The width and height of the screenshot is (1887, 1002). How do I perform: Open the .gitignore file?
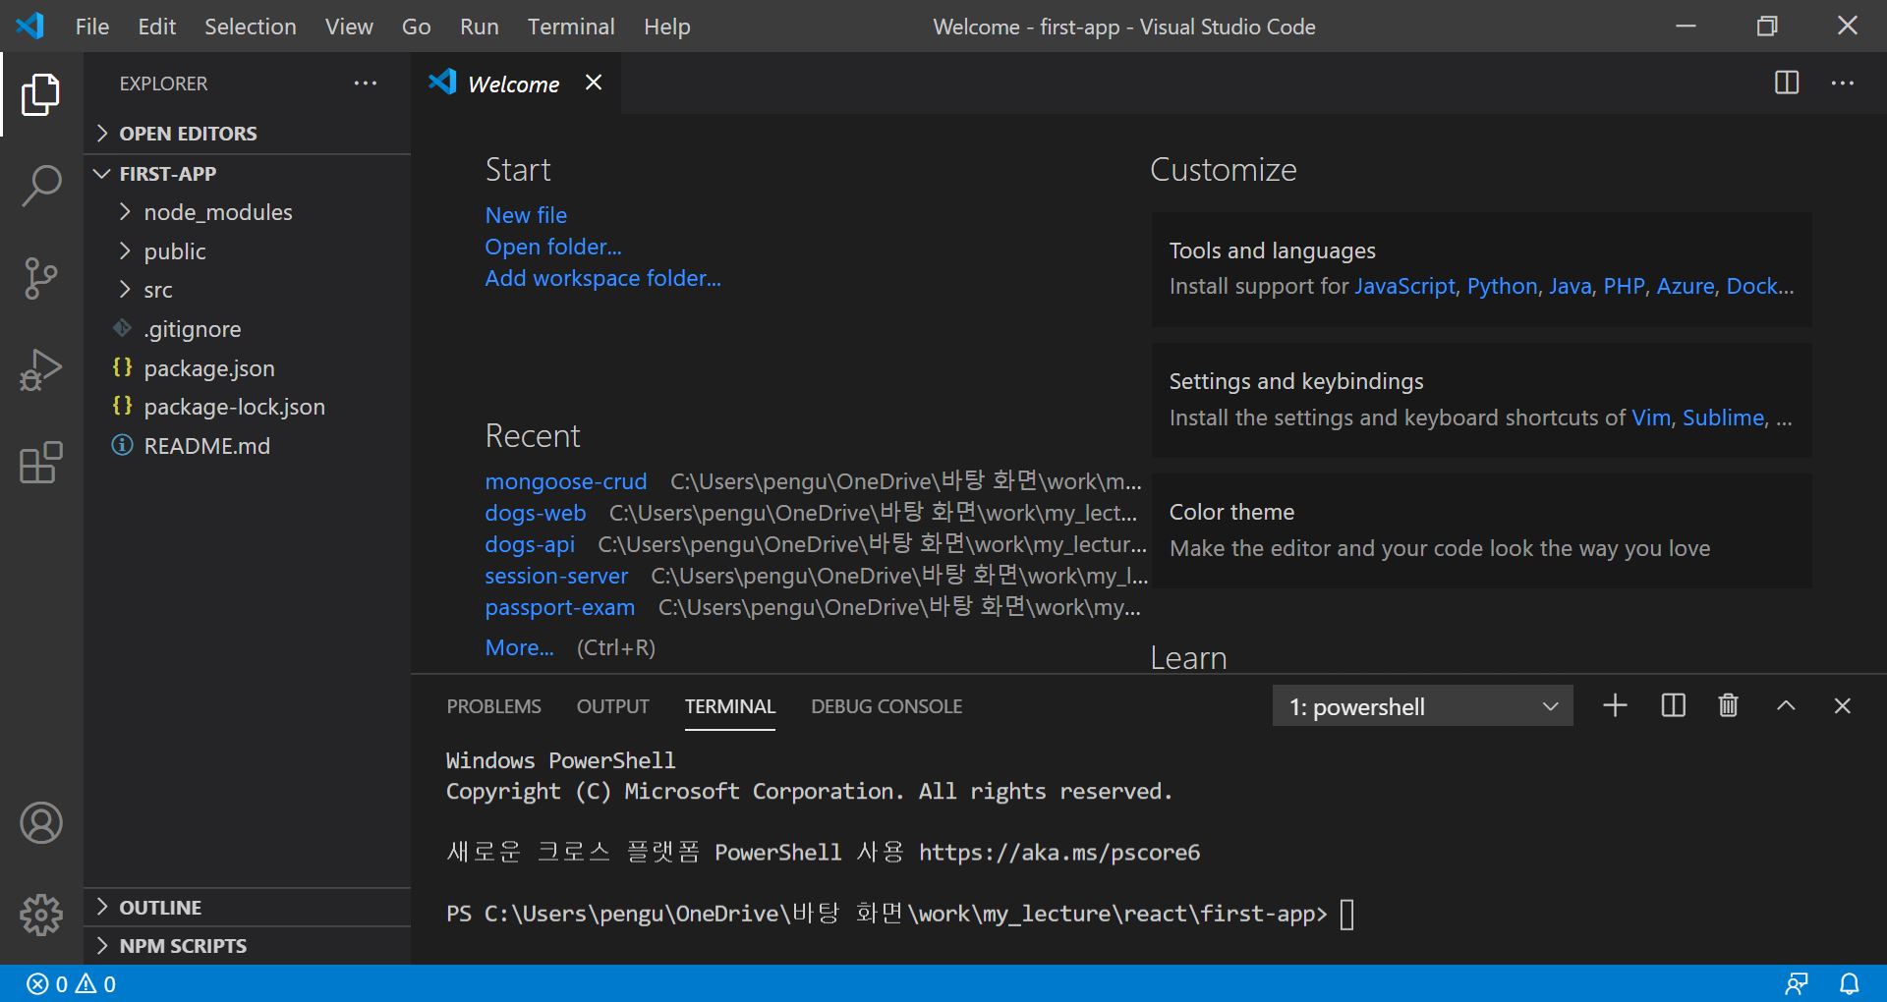[x=247, y=329]
